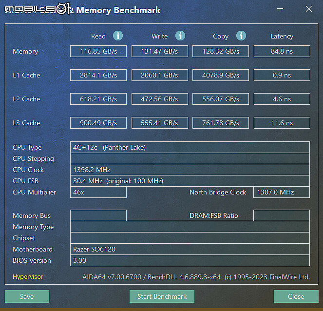Viewport: 323px width, 311px height.
Task: Click the Read column header
Action: click(x=98, y=36)
